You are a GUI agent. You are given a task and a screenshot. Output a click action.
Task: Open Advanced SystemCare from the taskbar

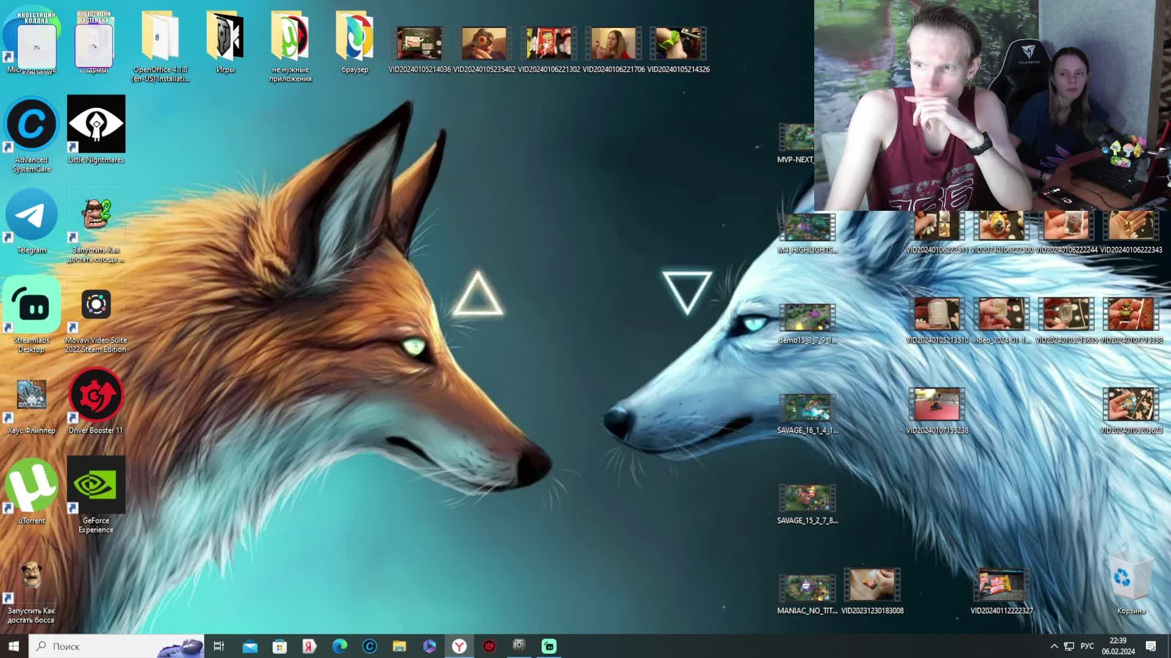point(369,646)
